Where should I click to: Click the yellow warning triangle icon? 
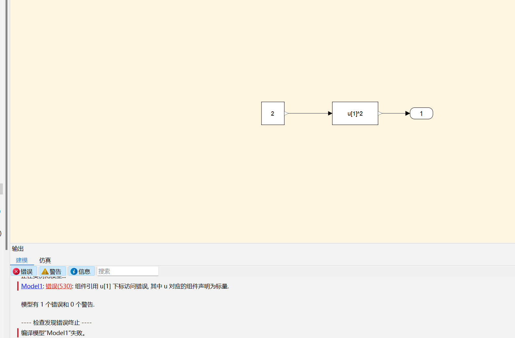click(x=45, y=271)
